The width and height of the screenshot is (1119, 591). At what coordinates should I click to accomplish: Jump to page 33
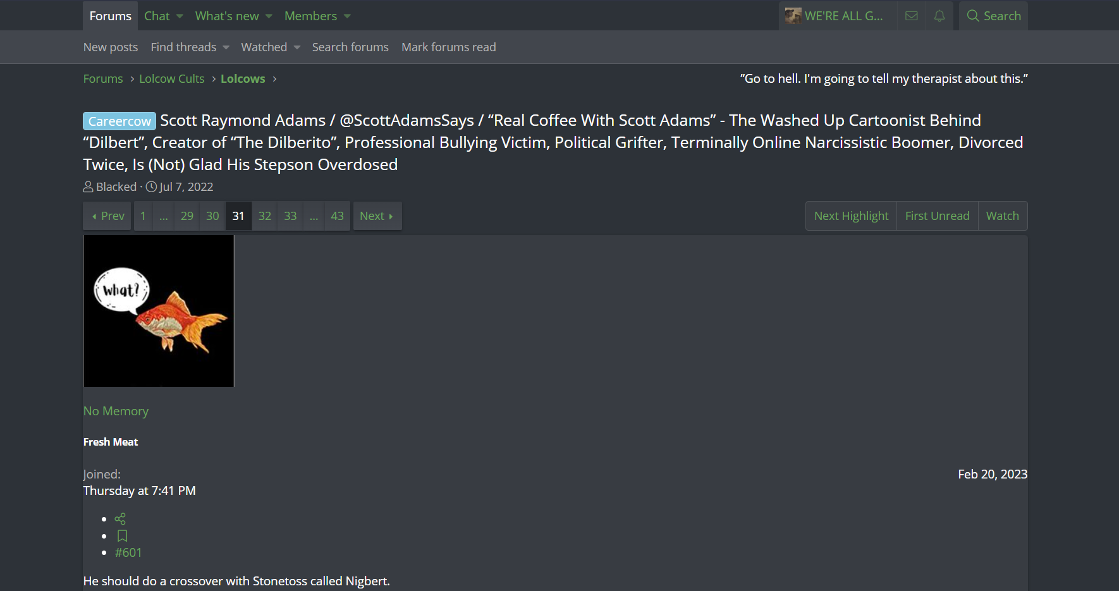click(x=290, y=216)
